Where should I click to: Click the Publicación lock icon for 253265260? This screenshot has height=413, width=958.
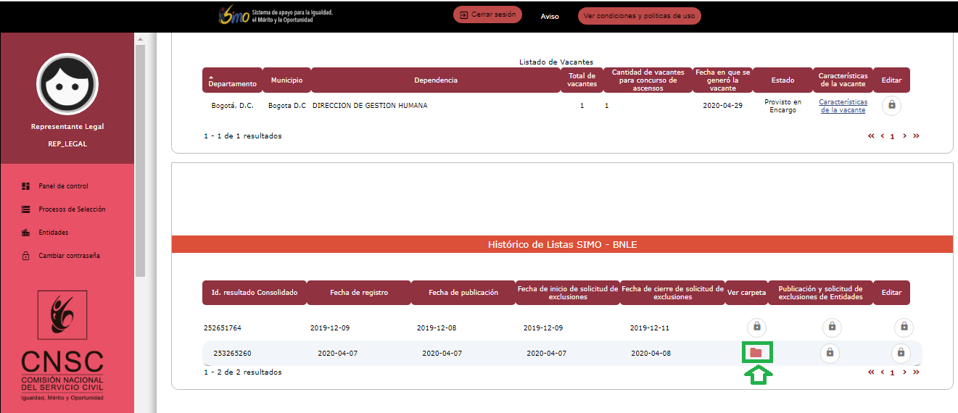click(830, 353)
